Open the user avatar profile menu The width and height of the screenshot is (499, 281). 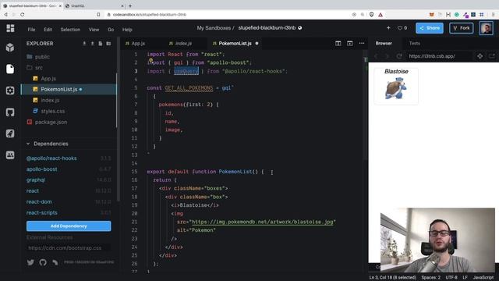[x=487, y=28]
